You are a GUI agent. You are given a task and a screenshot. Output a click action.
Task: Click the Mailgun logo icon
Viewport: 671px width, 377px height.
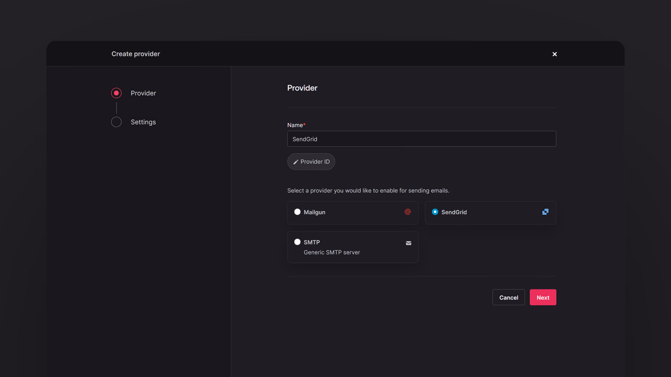coord(408,212)
